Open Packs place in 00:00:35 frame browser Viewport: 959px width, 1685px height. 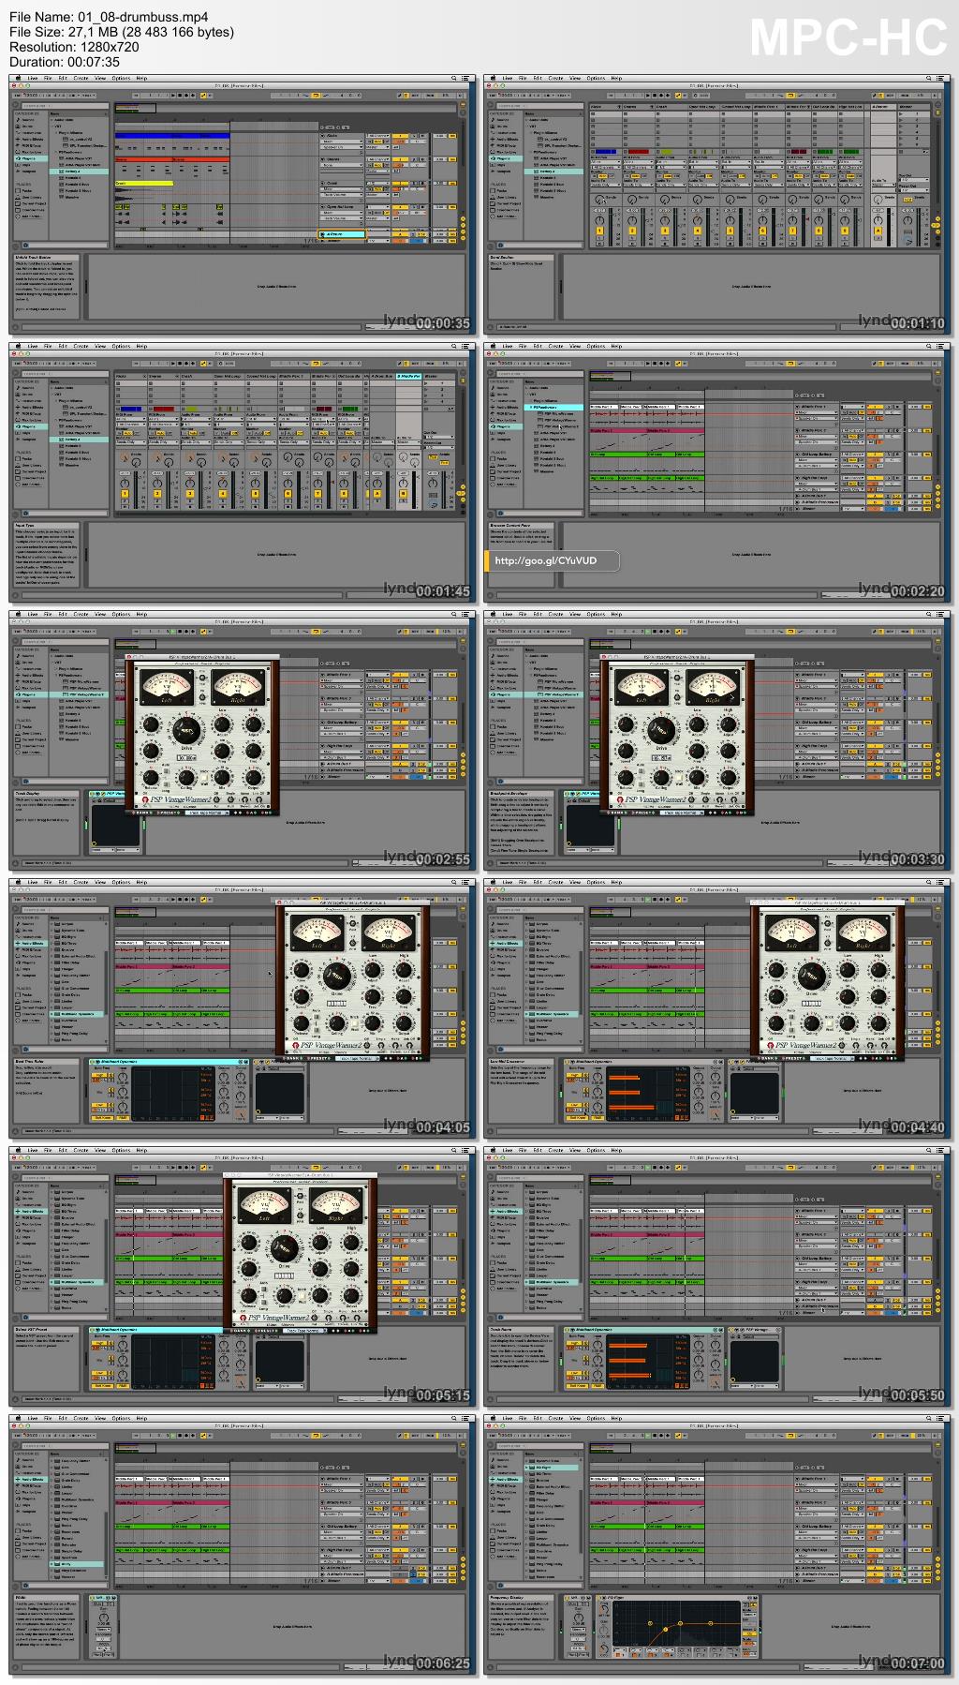tap(27, 191)
